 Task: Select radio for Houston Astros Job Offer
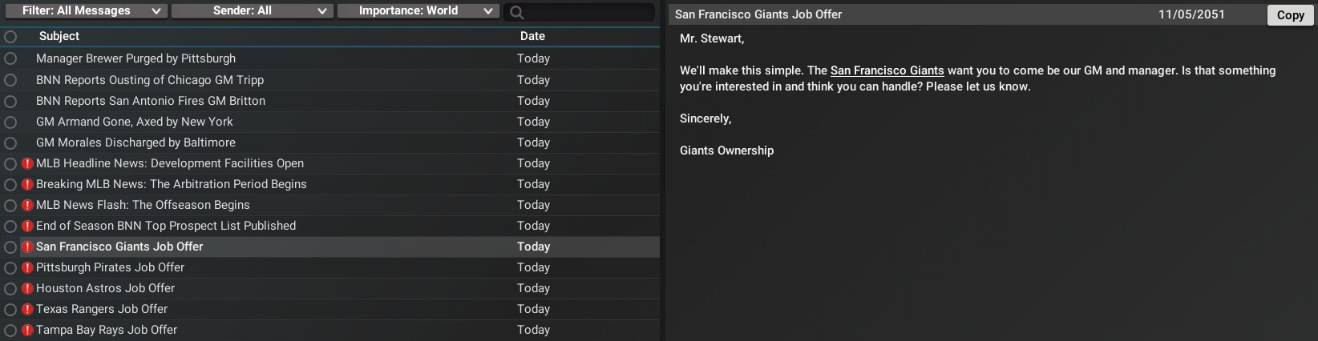coord(10,288)
